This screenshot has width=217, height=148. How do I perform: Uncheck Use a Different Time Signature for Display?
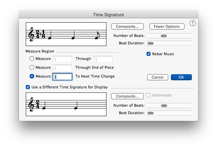(28, 87)
